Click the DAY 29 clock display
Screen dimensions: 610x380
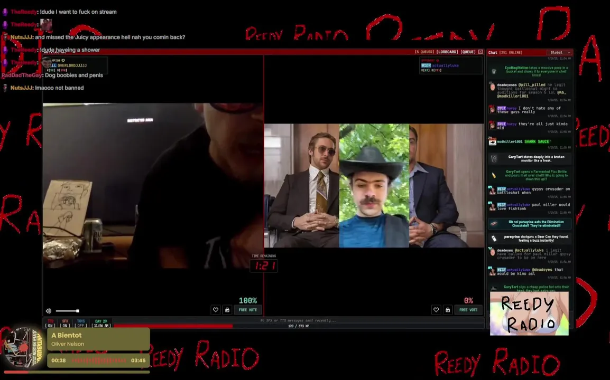[101, 324]
